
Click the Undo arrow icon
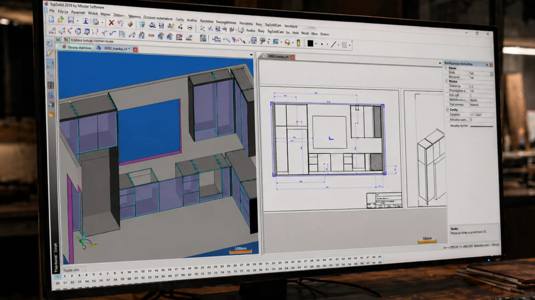120,23
